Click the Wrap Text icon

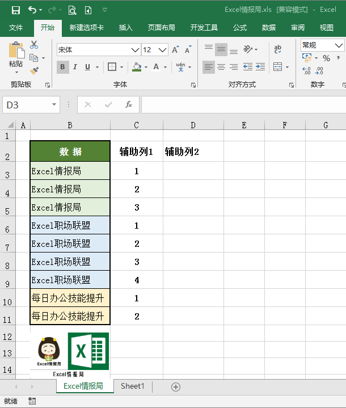(277, 49)
